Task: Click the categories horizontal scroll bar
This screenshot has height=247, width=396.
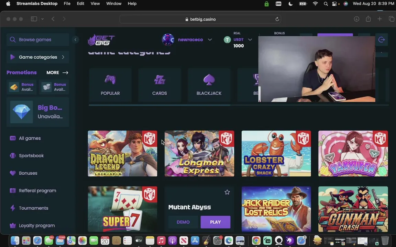Action: pos(159,105)
